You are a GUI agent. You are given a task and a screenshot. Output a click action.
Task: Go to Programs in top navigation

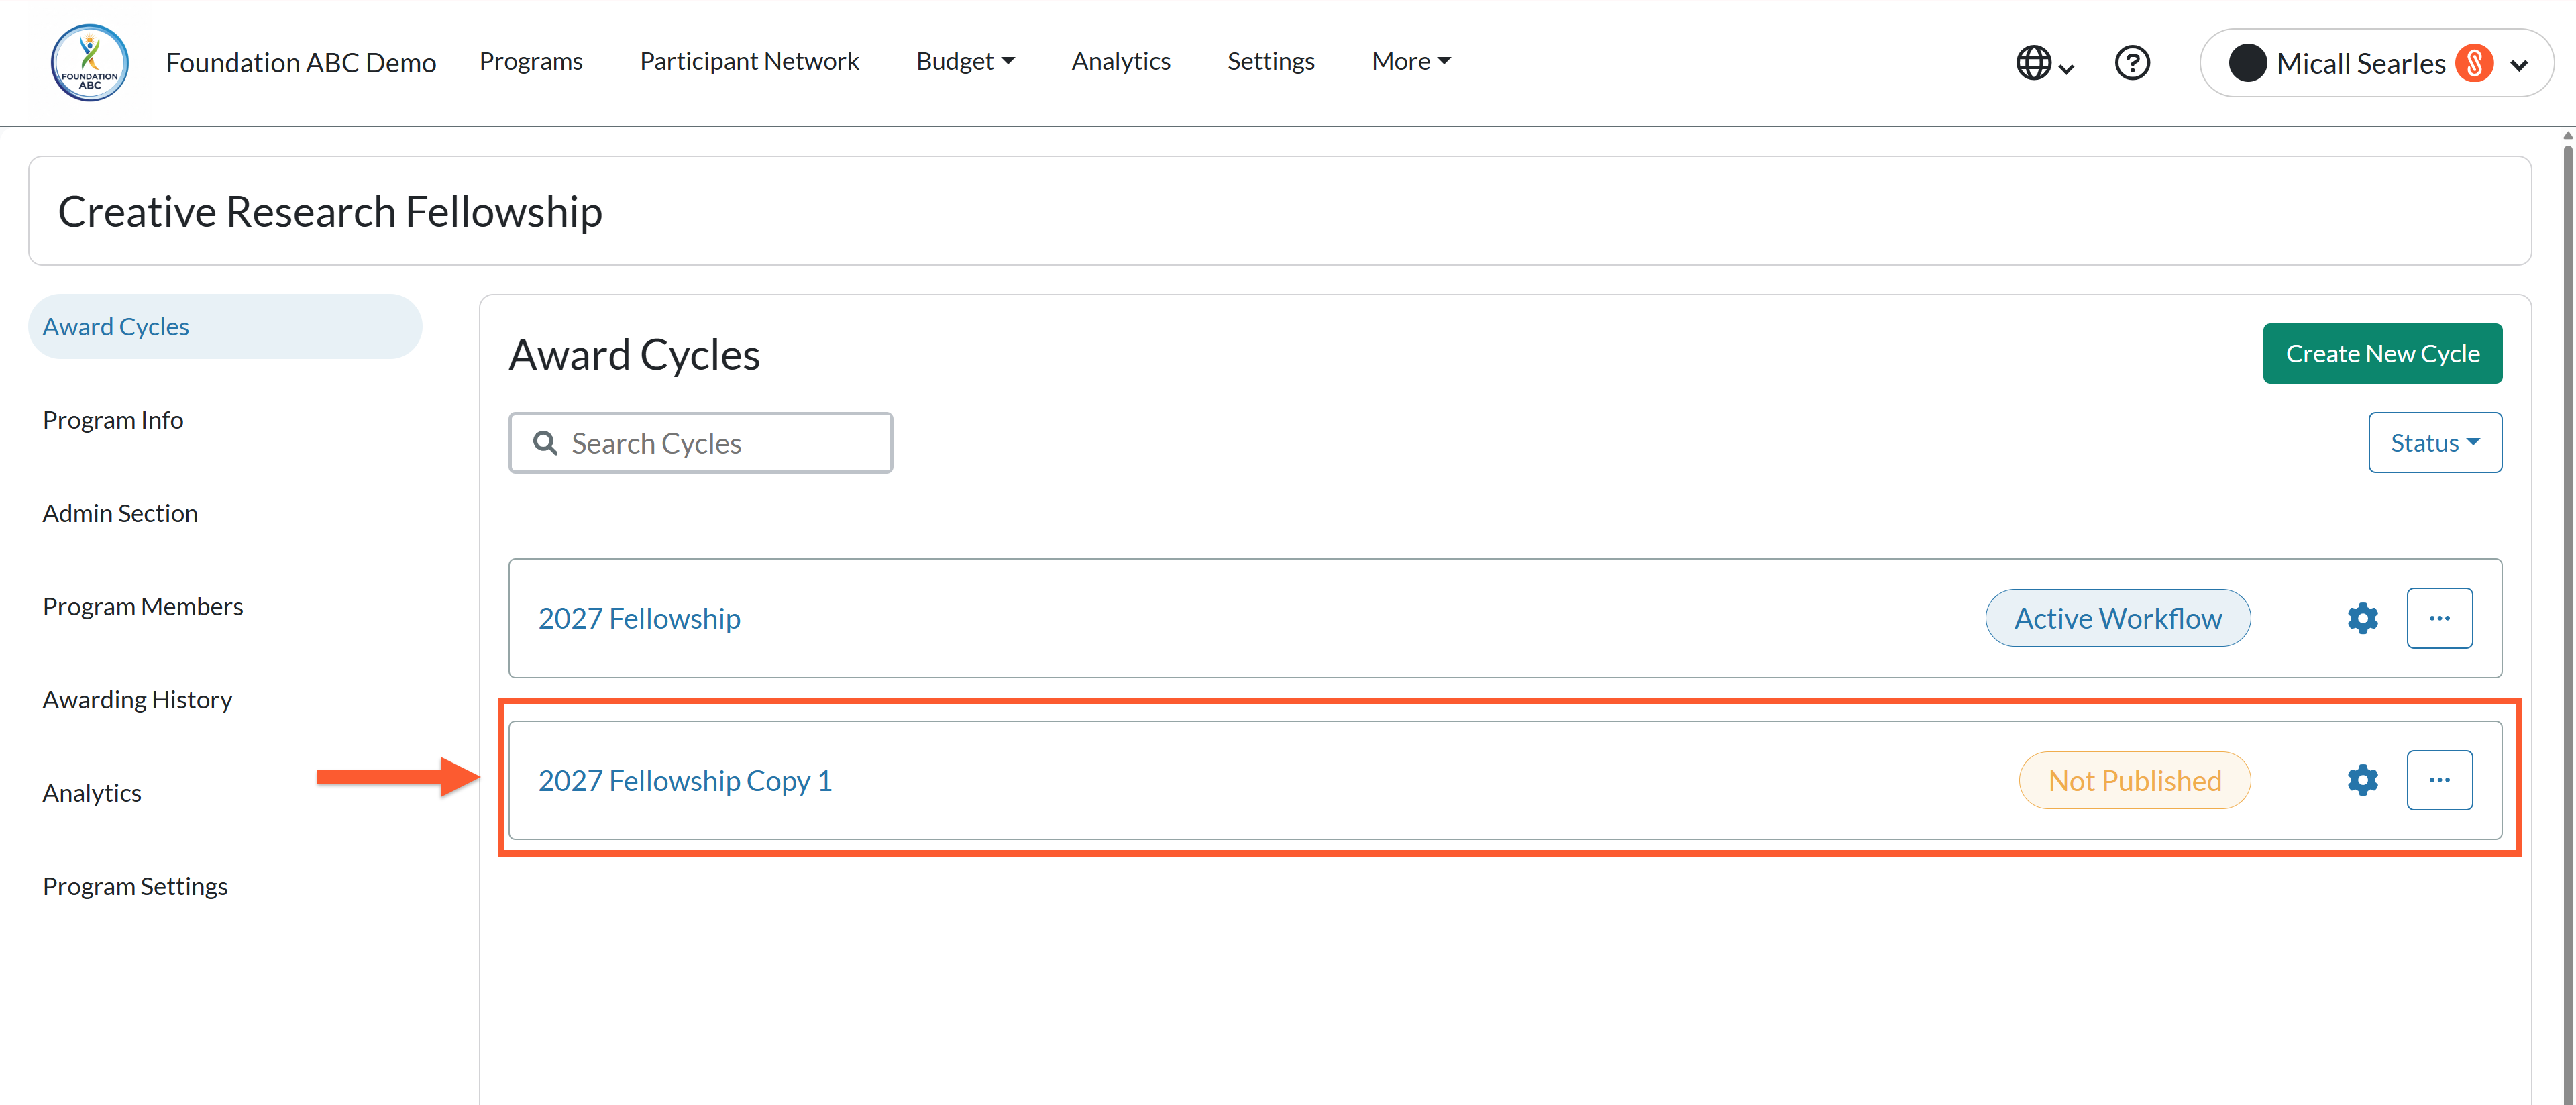point(531,61)
